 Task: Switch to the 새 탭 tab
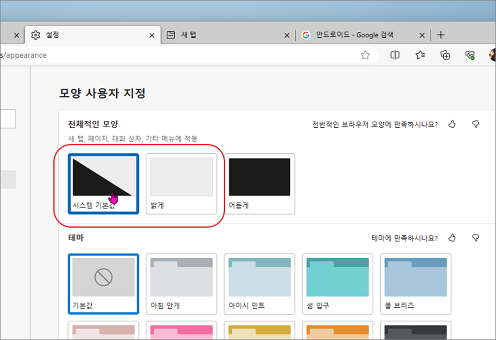pyautogui.click(x=228, y=35)
